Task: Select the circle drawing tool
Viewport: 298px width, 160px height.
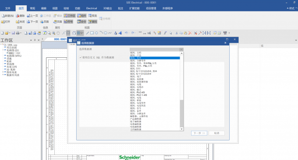Action: (96, 33)
